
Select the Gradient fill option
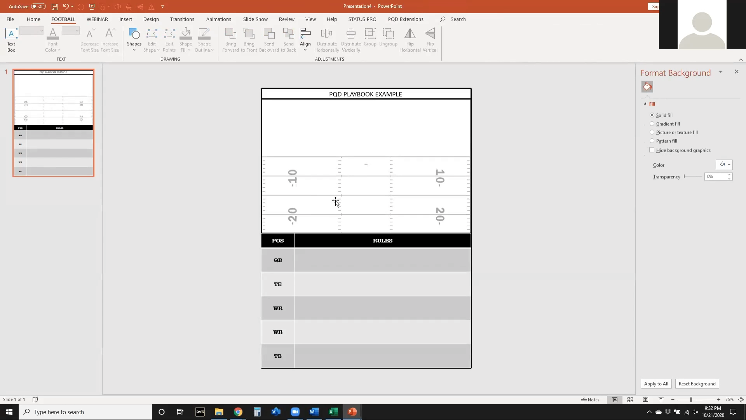[x=652, y=123]
